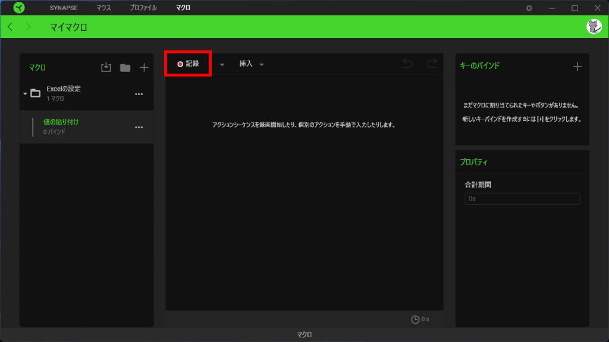Collapse the Excelの設定 folder
Viewport: 609px width, 342px height.
click(25, 93)
